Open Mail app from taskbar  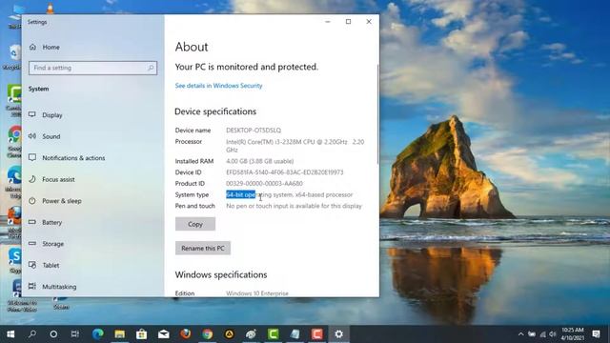[163, 334]
